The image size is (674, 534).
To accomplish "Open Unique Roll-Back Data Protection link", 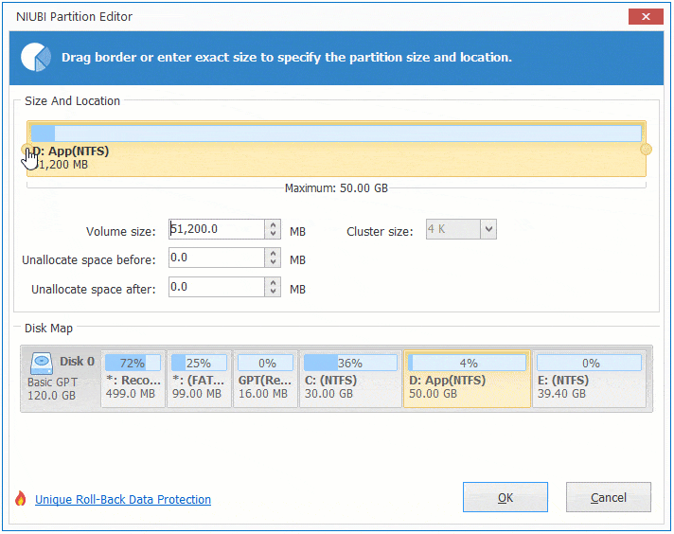I will coord(123,500).
